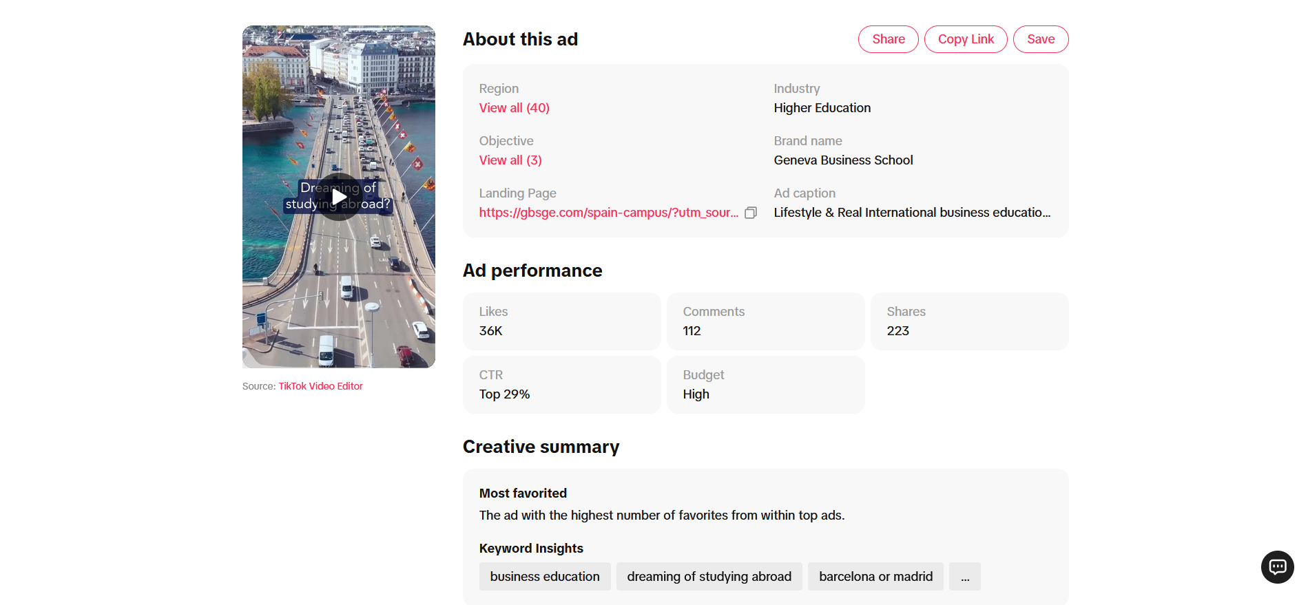Click the Most favorited heading
The height and width of the screenshot is (605, 1308).
click(x=523, y=493)
